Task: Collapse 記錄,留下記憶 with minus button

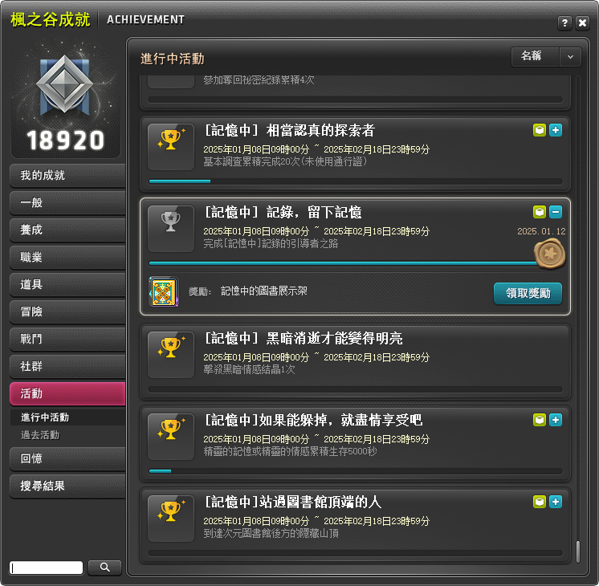Action: coord(556,212)
